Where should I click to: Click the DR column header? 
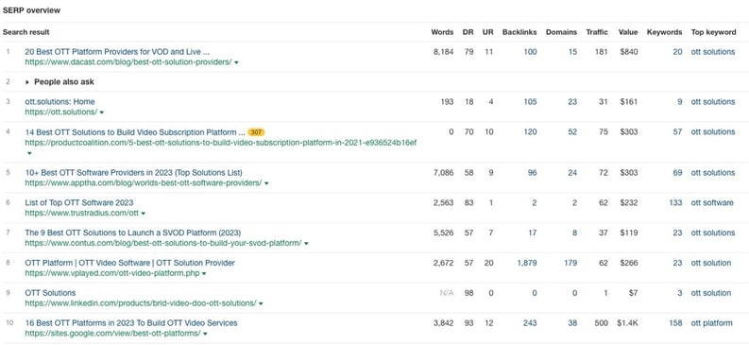tap(468, 32)
